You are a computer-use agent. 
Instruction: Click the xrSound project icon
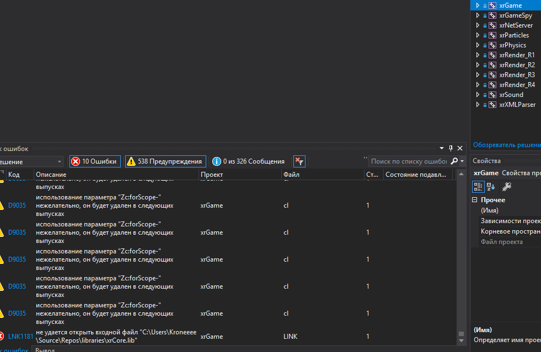(x=492, y=95)
